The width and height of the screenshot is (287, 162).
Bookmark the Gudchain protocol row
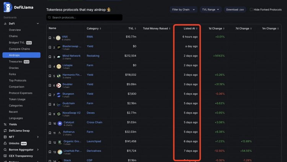(50, 104)
